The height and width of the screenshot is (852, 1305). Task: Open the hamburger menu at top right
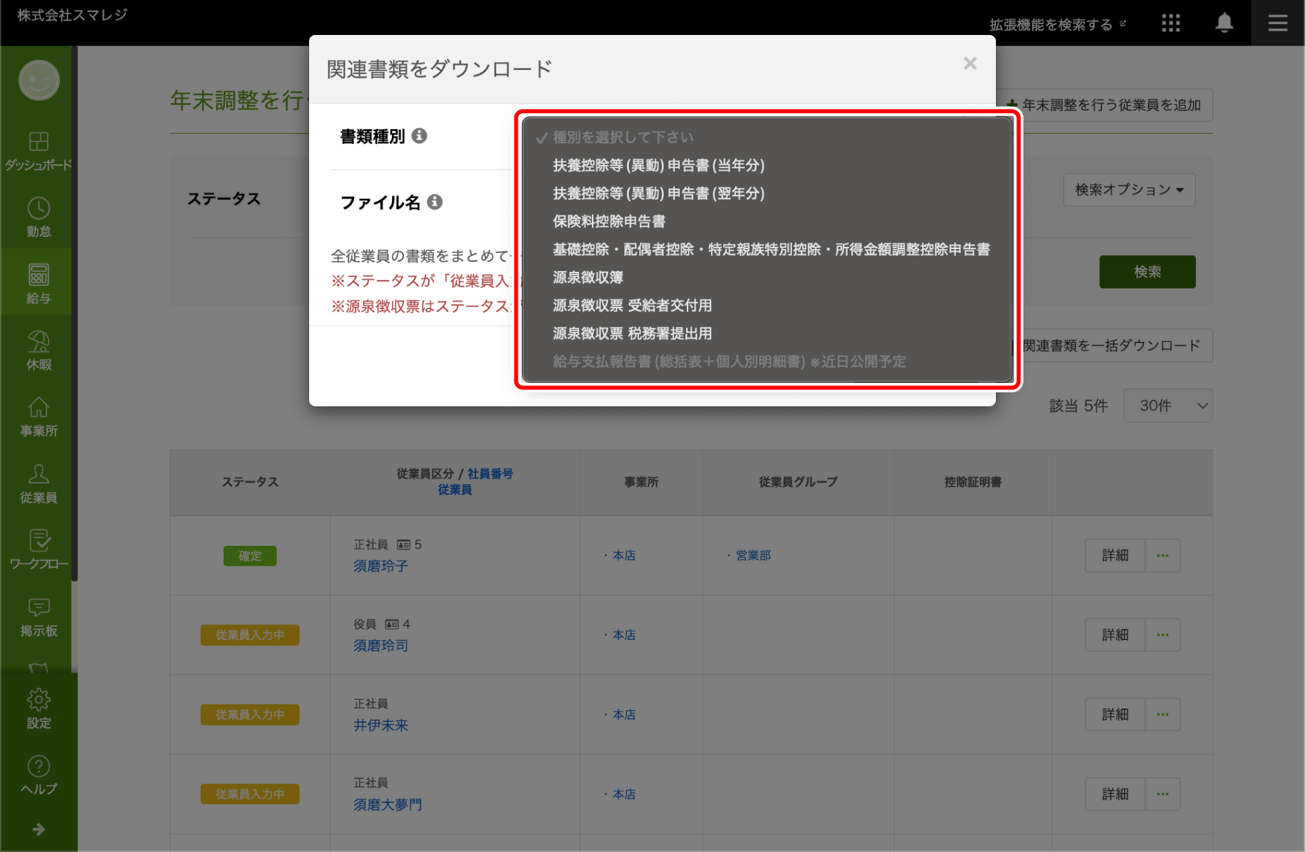(x=1277, y=22)
